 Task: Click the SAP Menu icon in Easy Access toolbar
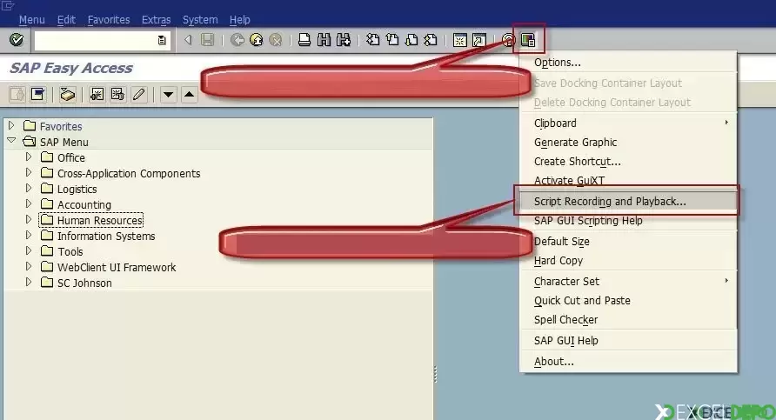[38, 94]
